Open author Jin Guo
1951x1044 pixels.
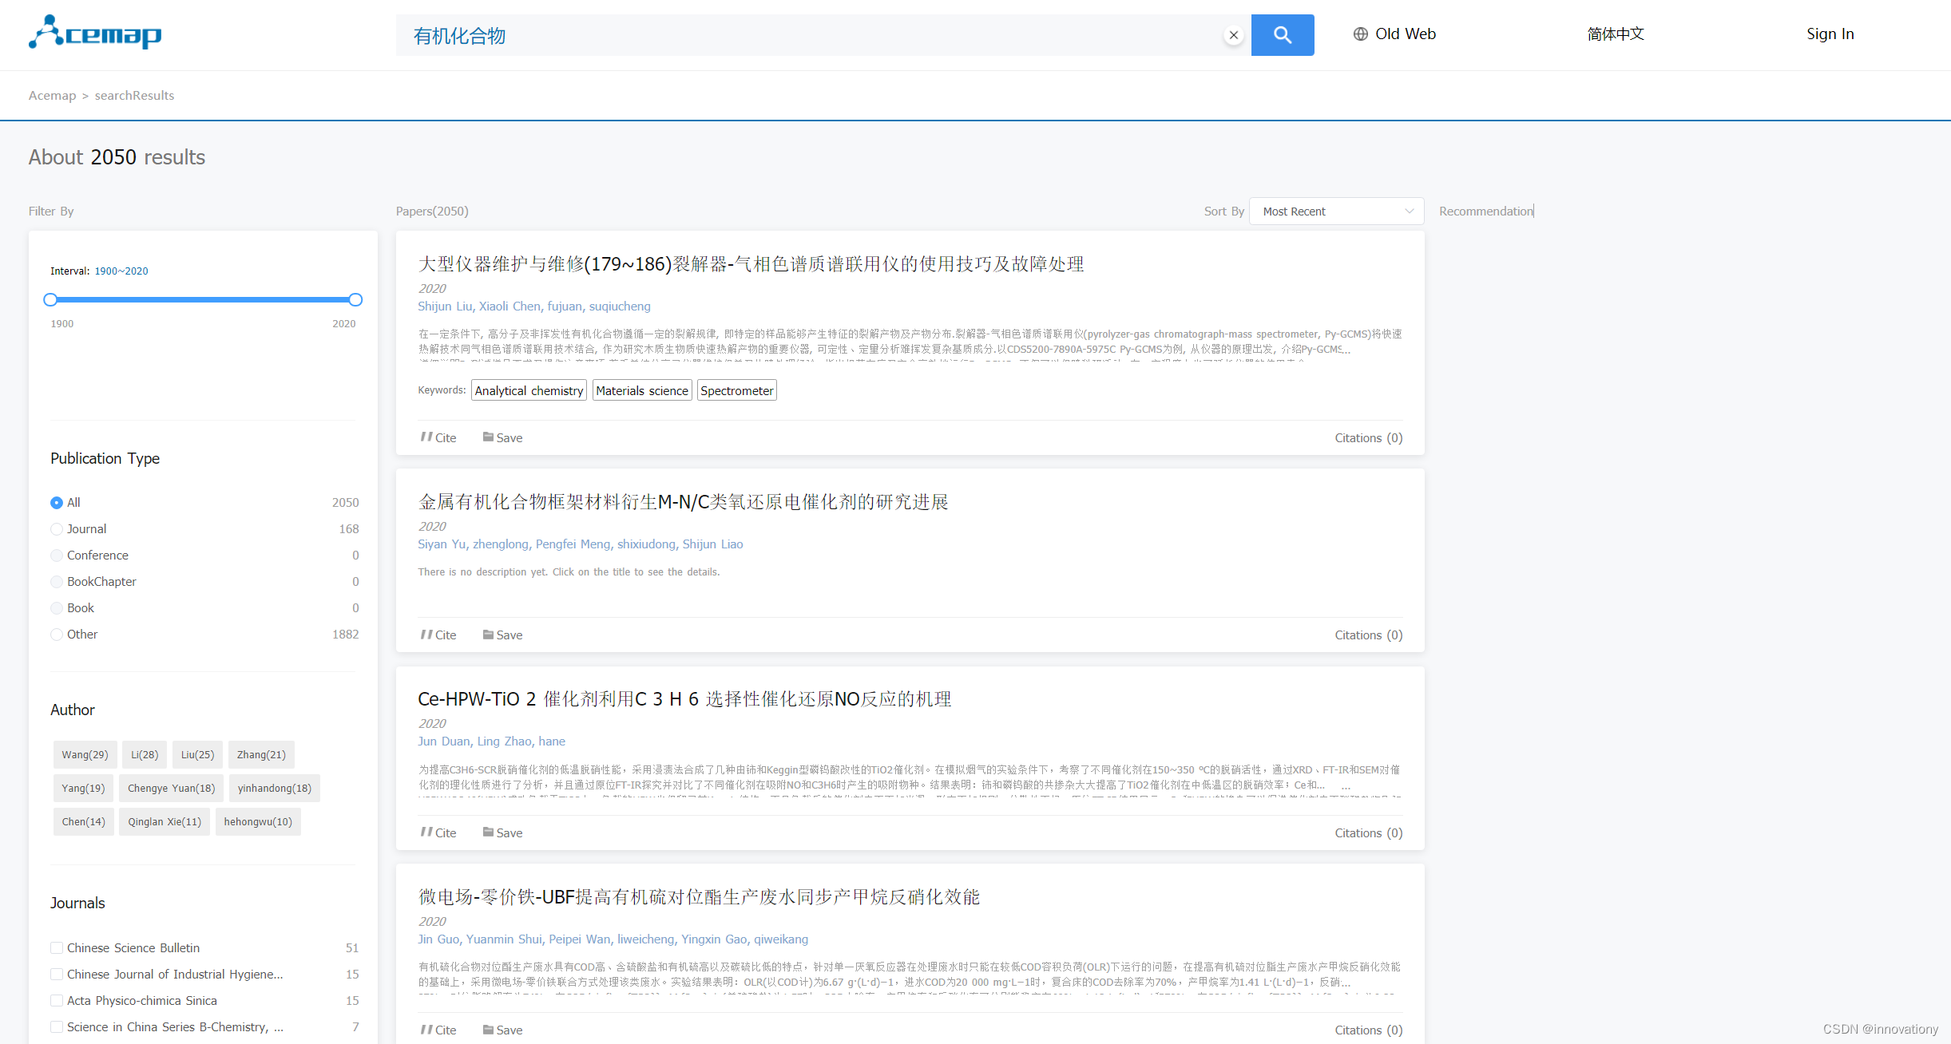click(x=438, y=939)
